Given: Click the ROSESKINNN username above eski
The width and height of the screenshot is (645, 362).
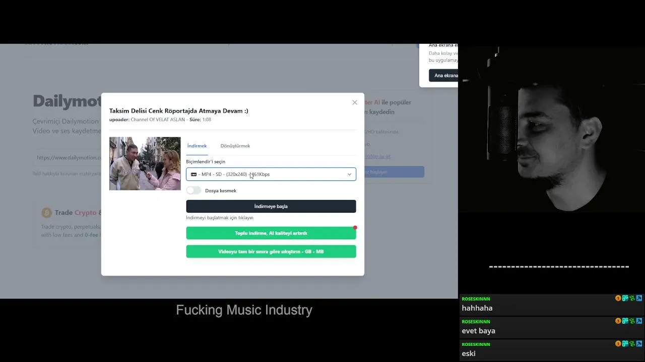Looking at the screenshot, I should pyautogui.click(x=476, y=344).
